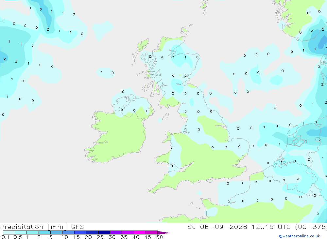Viewport: 327px width, 239px height.
Task: Click the '[mm]' unit label
Action: [57, 227]
